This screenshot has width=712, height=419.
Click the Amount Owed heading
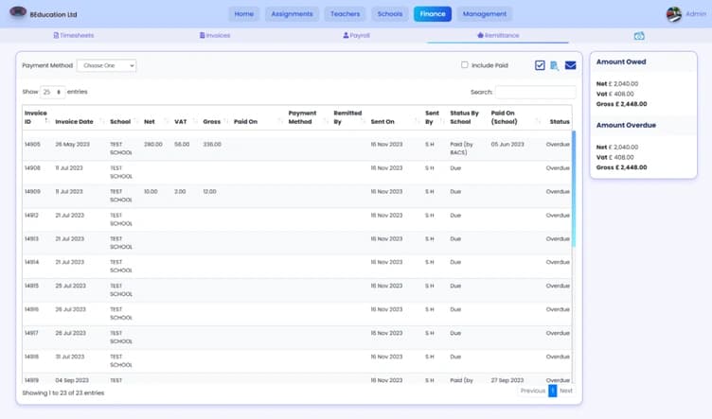[621, 61]
